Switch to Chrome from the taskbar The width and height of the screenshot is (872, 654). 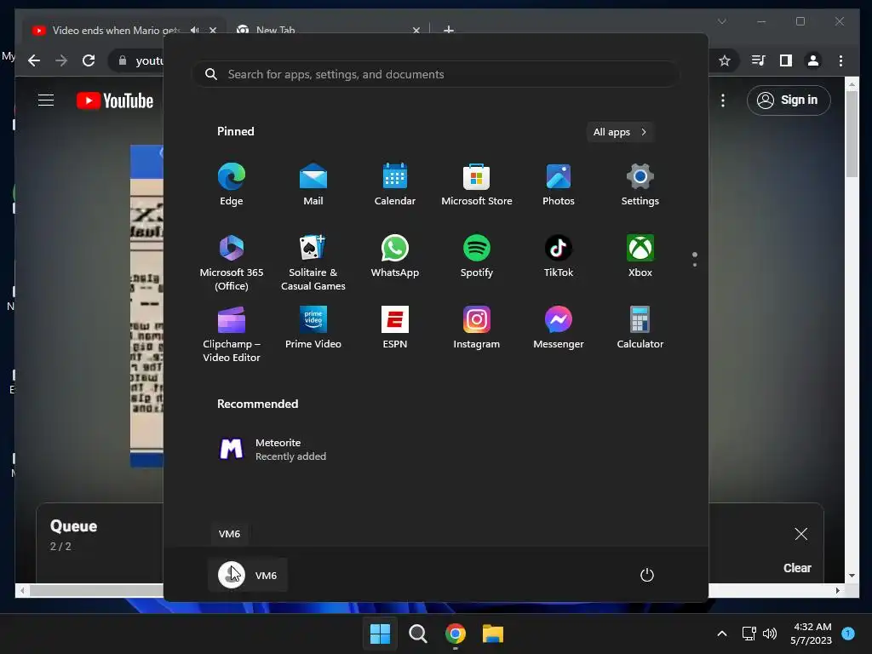tap(456, 634)
